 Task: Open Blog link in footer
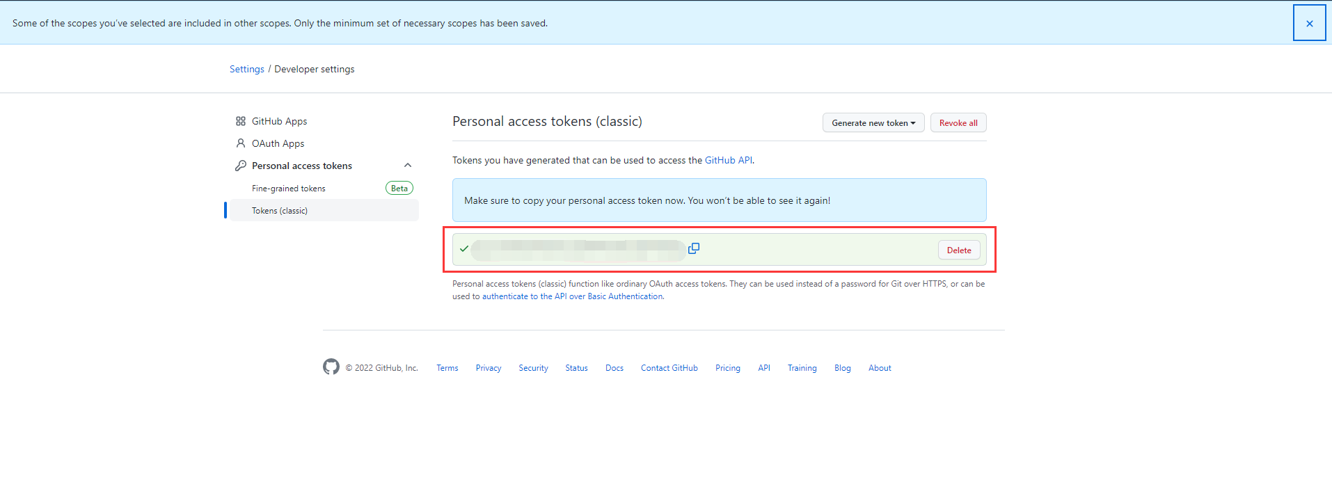(843, 368)
